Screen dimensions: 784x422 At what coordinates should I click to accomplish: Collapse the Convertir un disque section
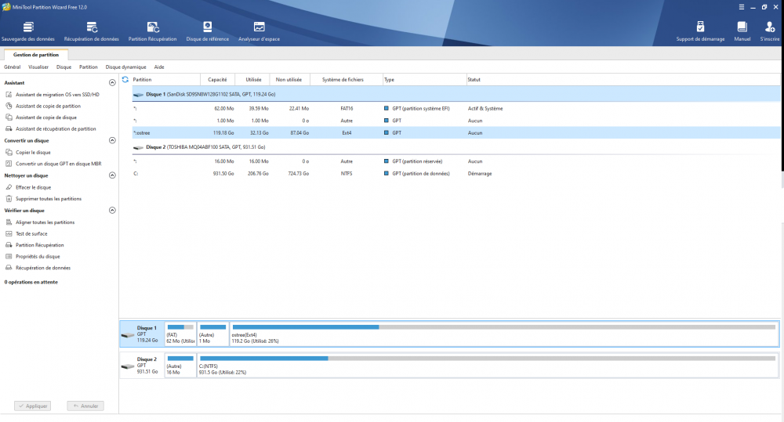[112, 140]
